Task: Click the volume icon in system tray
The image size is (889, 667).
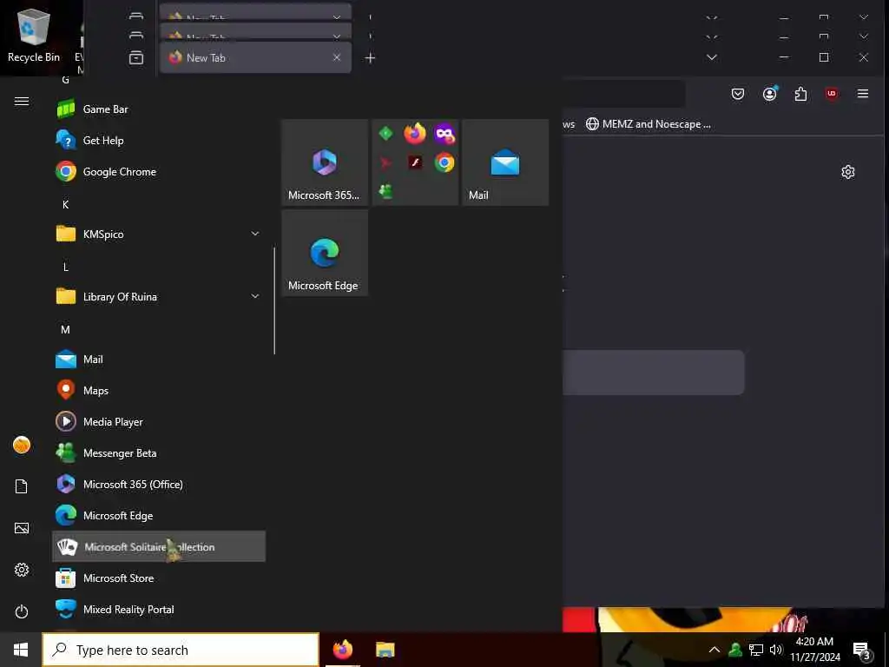Action: tap(775, 650)
